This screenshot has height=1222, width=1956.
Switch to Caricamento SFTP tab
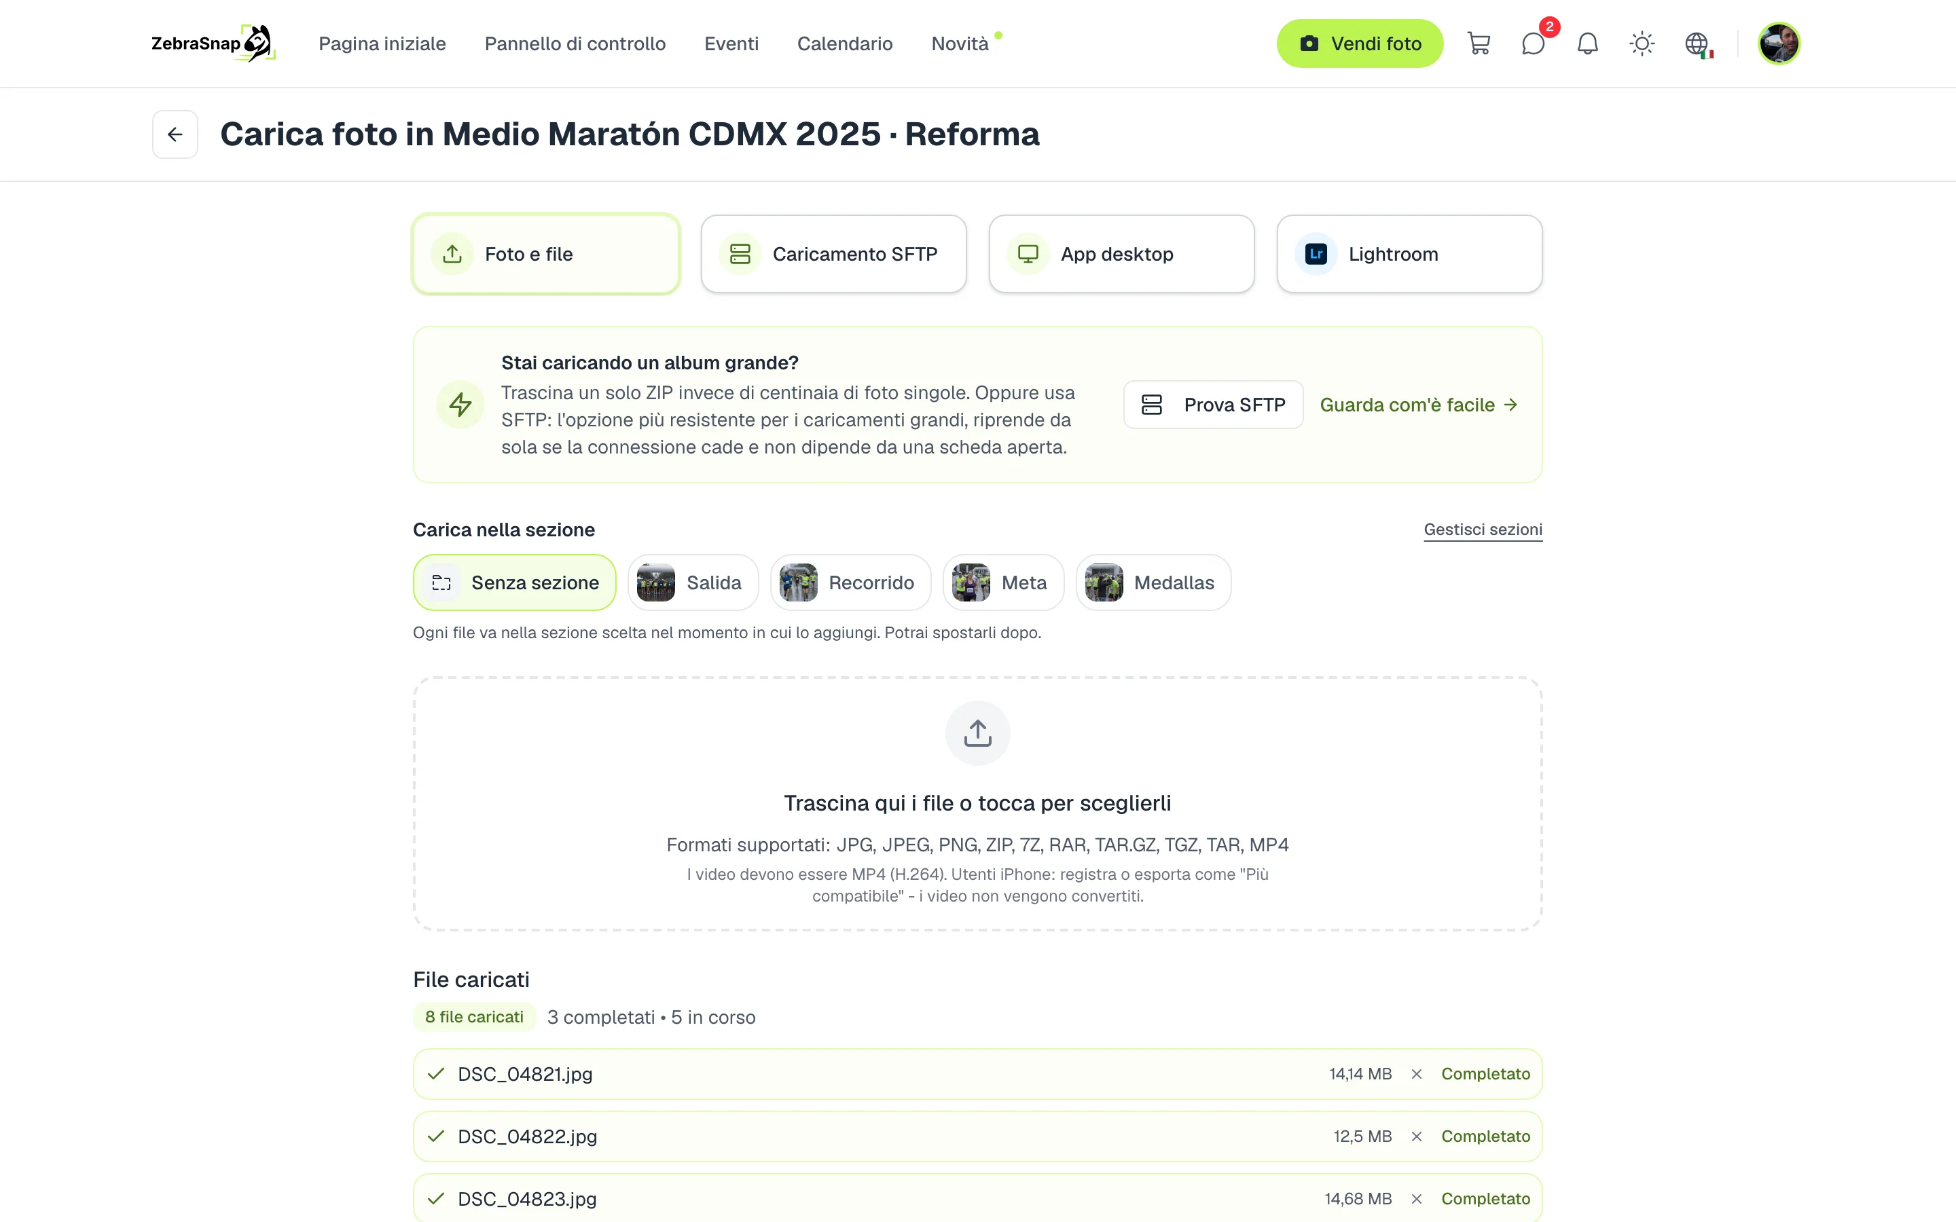834,254
